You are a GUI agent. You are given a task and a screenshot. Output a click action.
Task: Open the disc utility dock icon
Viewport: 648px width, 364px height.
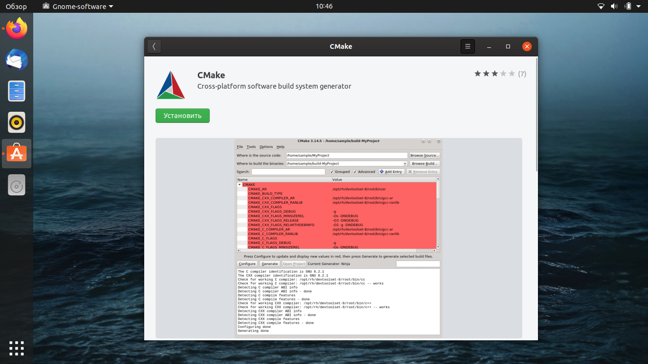(x=17, y=185)
